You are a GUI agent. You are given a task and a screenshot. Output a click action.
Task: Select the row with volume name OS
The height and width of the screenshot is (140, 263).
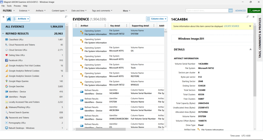pyautogui.click(x=118, y=49)
